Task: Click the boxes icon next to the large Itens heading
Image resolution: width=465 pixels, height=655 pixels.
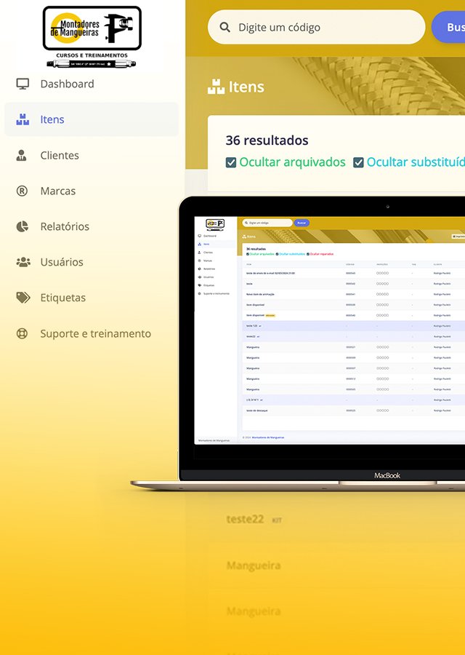Action: click(216, 87)
